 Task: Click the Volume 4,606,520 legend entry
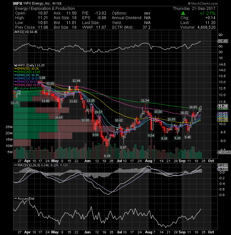[29, 88]
